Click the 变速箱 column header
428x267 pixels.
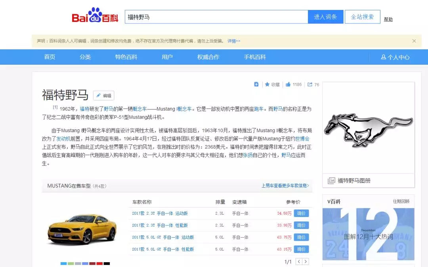click(239, 202)
